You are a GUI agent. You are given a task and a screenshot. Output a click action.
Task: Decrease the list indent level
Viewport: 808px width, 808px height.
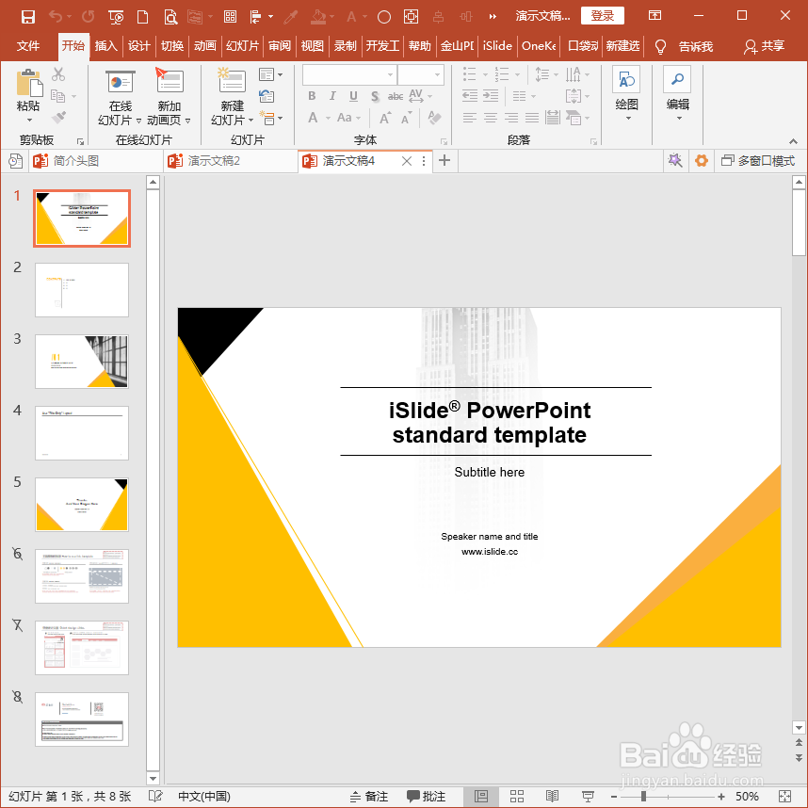tap(469, 96)
